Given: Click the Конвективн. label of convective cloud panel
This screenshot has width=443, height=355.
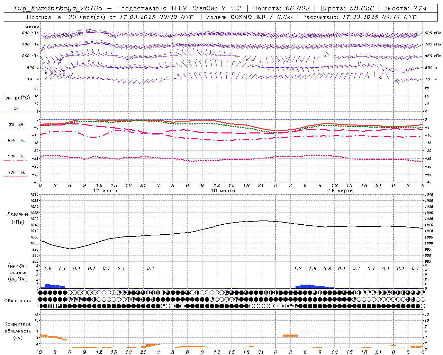Looking at the screenshot, I should 18,324.
